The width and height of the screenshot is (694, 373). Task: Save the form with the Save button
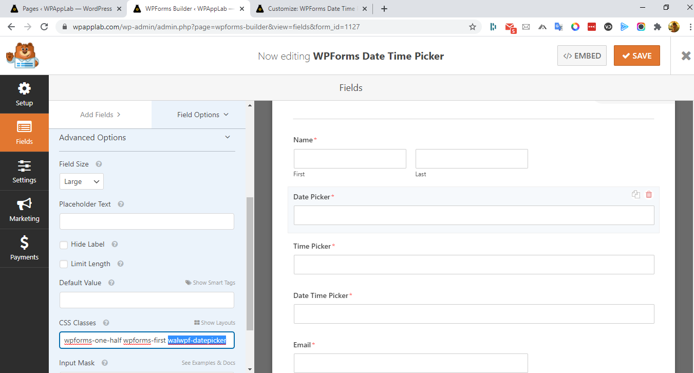637,56
